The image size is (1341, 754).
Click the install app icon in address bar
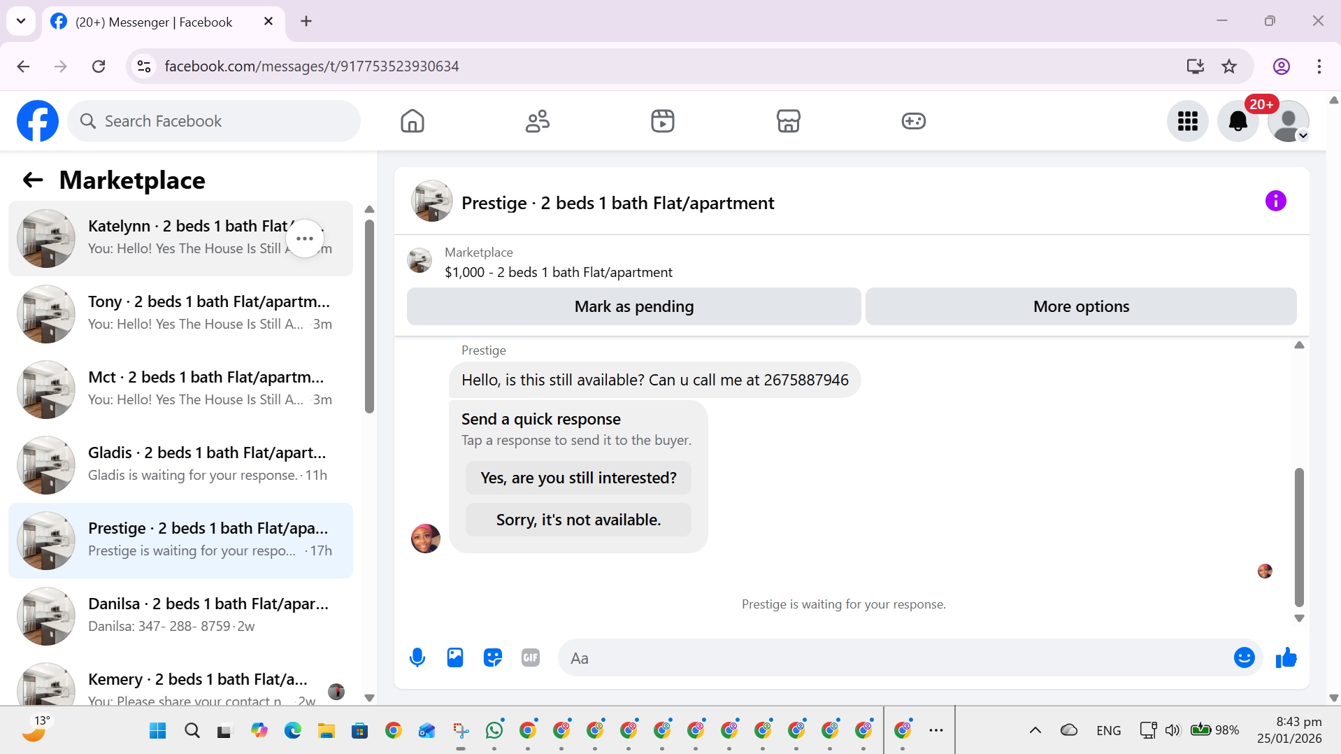coord(1195,66)
